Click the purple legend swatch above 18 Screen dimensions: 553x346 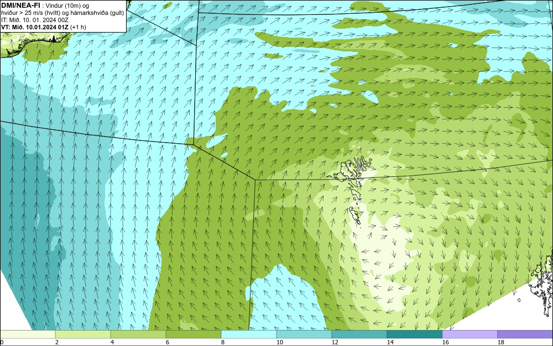525,334
